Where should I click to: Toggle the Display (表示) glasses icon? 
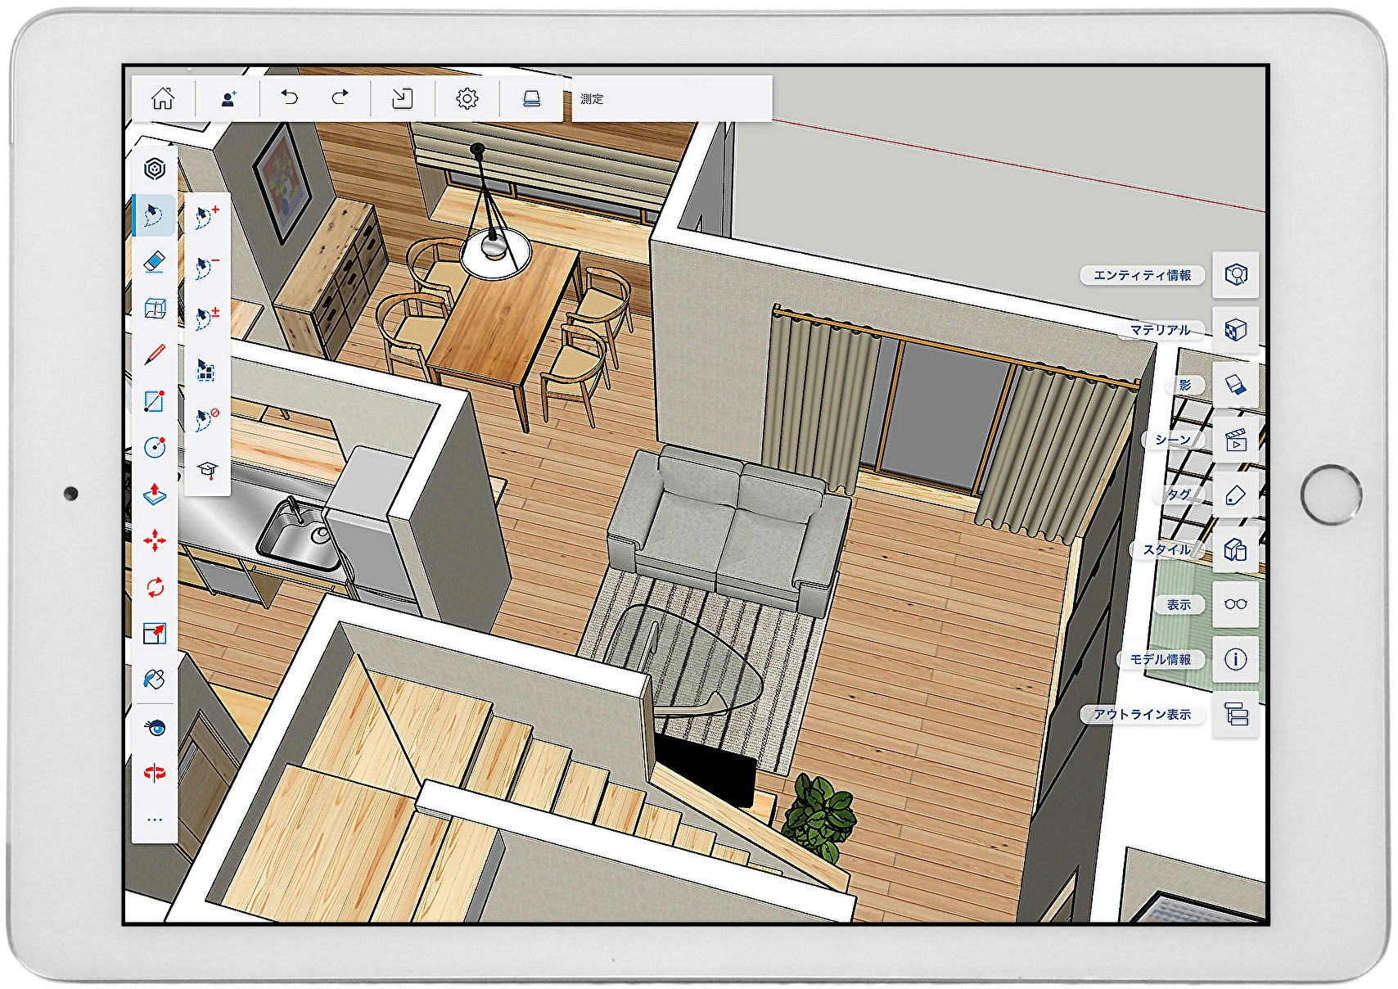(x=1235, y=604)
